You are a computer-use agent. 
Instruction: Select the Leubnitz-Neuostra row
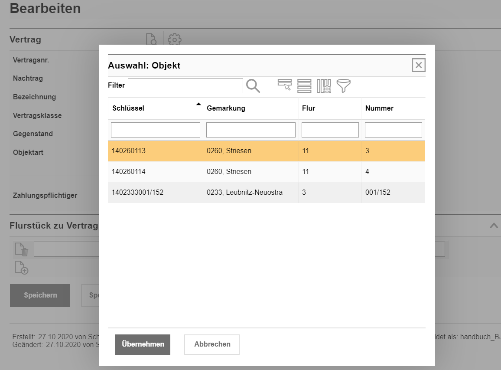pyautogui.click(x=244, y=192)
